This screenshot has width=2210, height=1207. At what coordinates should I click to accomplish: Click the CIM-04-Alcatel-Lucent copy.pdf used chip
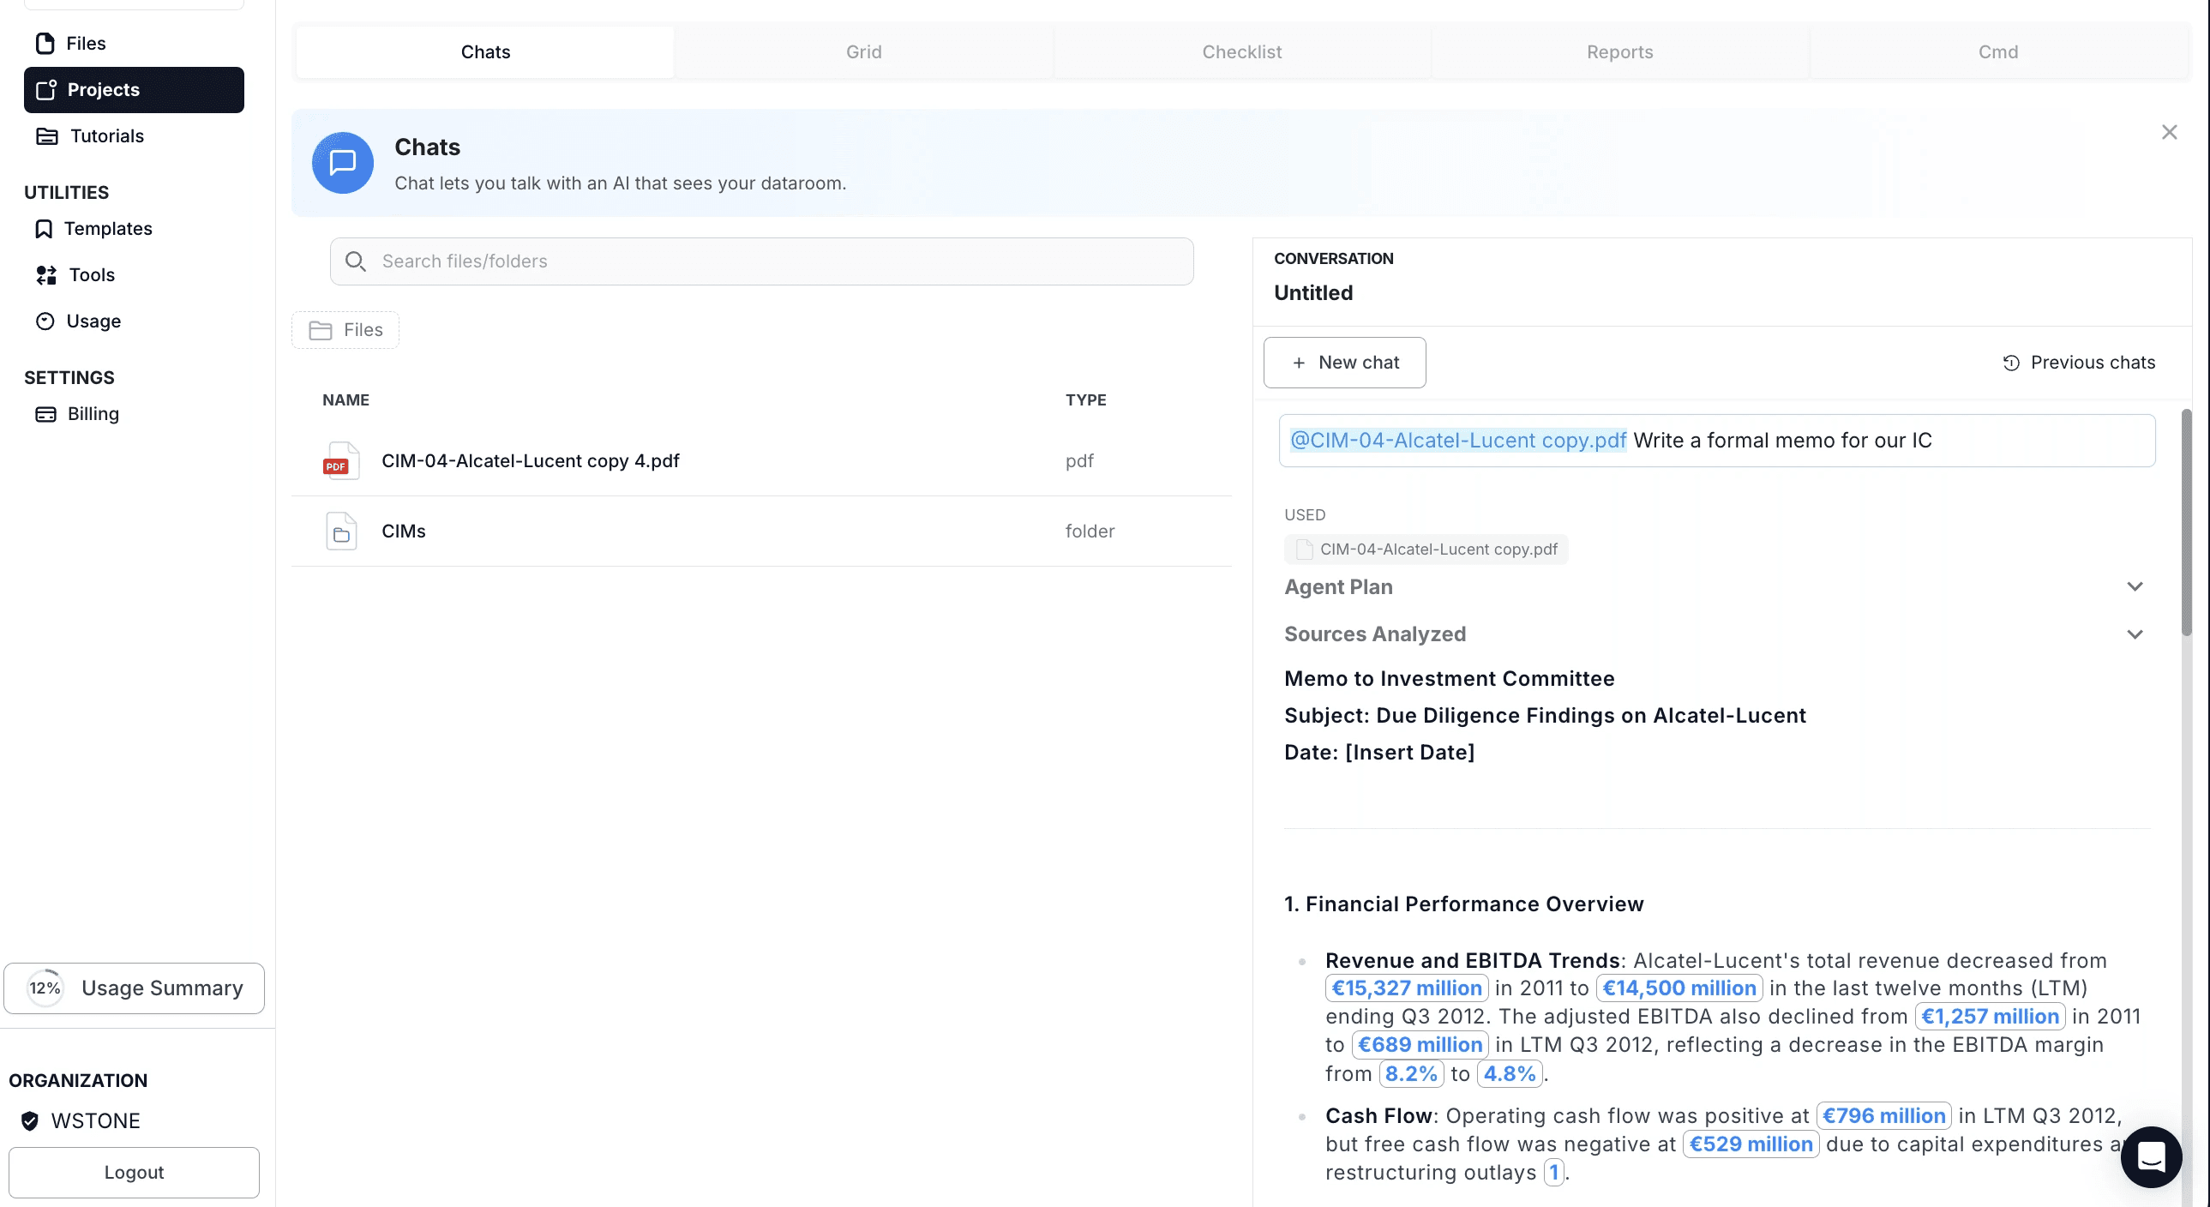[1426, 549]
